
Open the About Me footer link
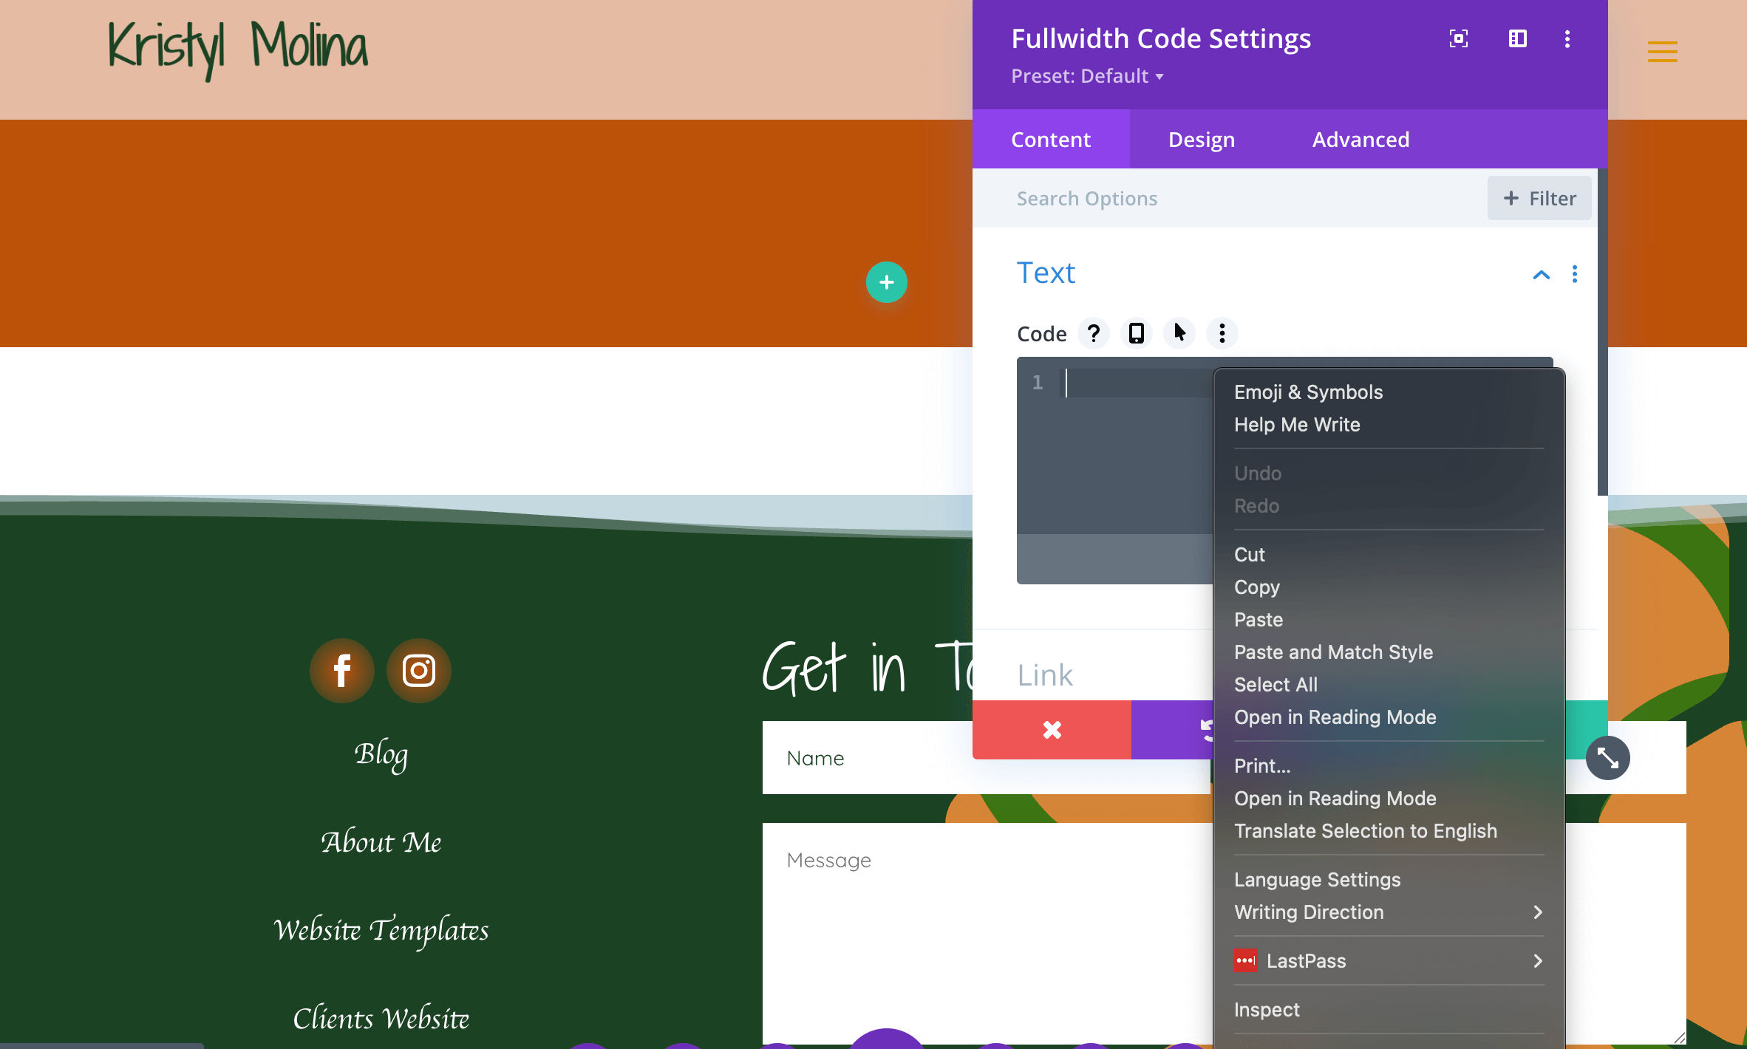(x=381, y=842)
